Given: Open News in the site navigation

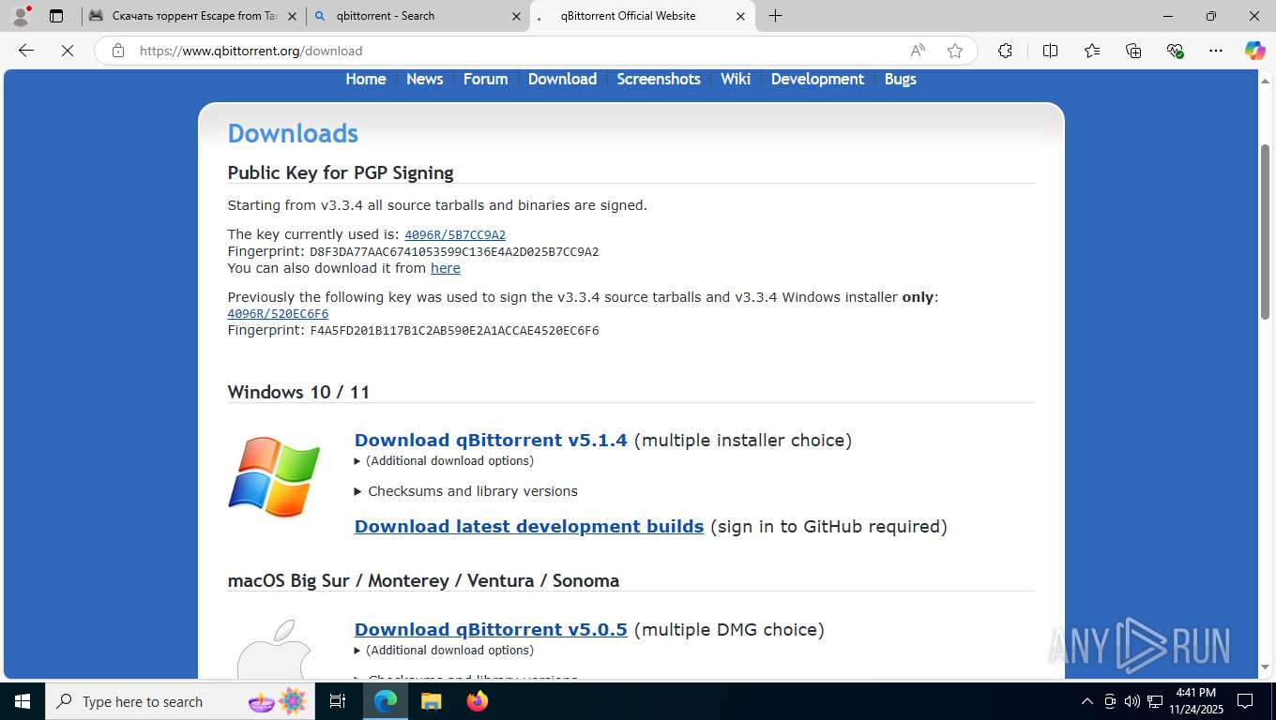Looking at the screenshot, I should point(424,79).
